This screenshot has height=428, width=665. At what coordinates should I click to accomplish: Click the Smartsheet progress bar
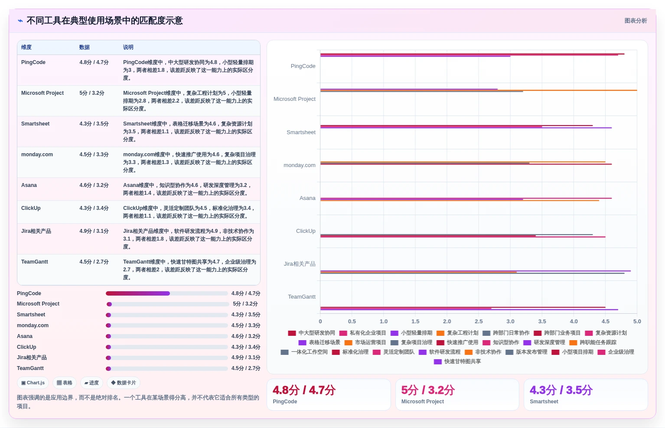coord(167,315)
